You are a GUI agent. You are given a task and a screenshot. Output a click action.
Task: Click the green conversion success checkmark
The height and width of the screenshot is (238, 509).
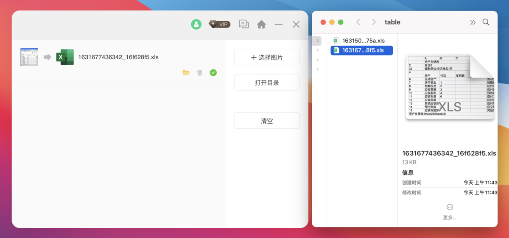click(x=213, y=73)
